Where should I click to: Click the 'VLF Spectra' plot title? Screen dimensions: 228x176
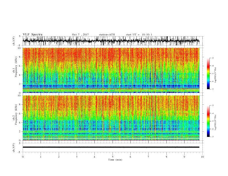[33, 35]
